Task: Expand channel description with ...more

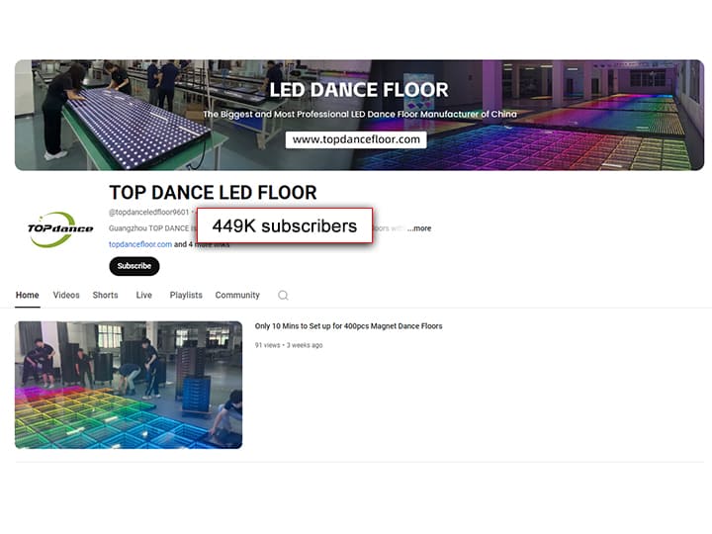Action: tap(419, 228)
